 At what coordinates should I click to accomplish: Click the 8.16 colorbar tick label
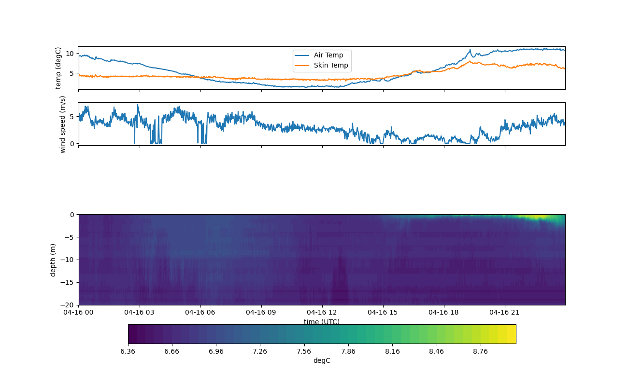[x=392, y=351]
